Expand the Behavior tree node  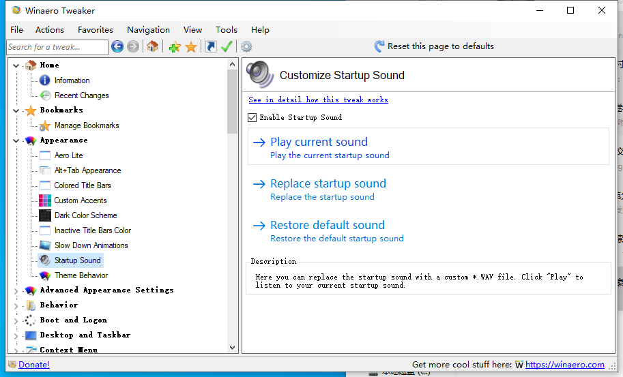click(x=16, y=305)
